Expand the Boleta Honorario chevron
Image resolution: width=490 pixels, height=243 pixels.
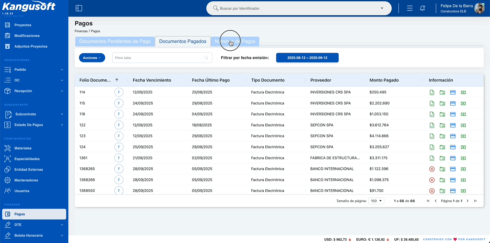point(62,236)
